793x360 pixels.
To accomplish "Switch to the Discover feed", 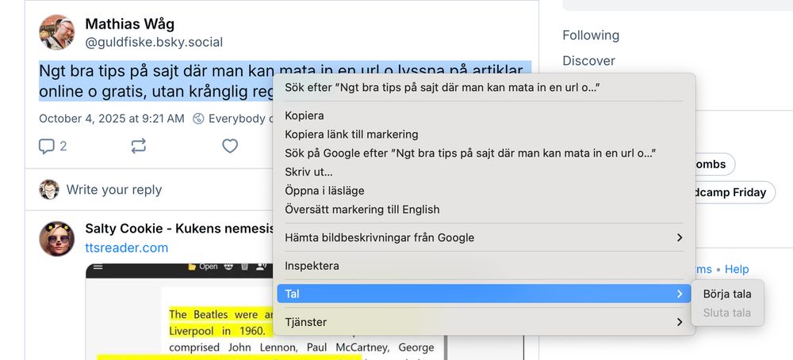I will click(588, 61).
